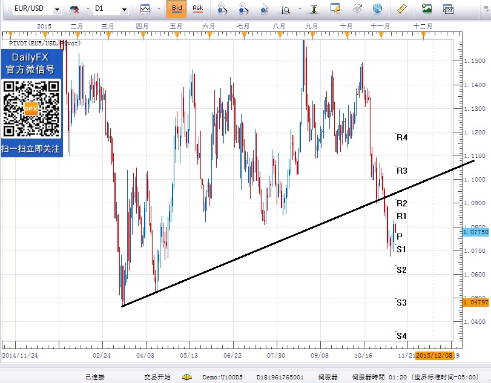Image resolution: width=491 pixels, height=383 pixels.
Task: Click the orange marker below 九月
Action: tap(312, 34)
